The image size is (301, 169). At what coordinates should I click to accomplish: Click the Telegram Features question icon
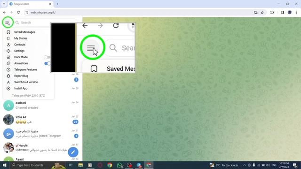click(8, 69)
